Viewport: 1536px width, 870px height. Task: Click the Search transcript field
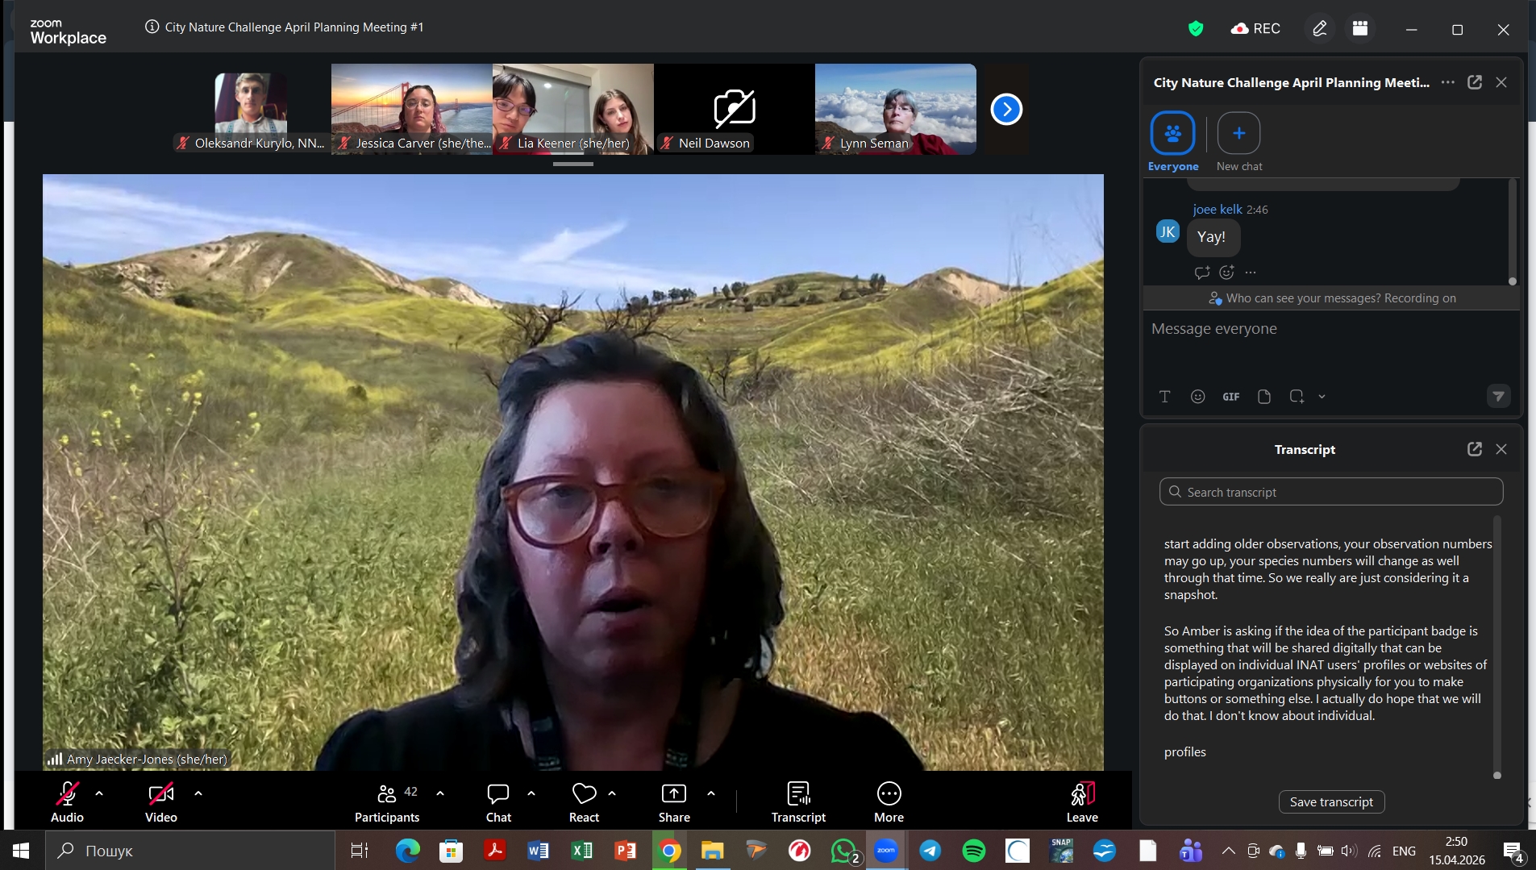1330,492
